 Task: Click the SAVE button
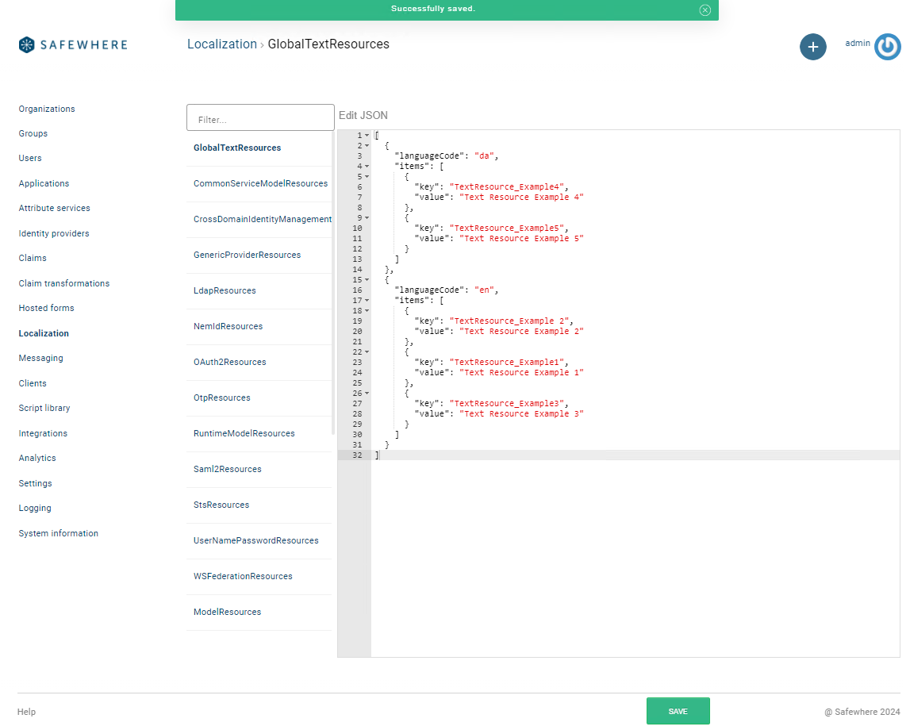click(678, 711)
